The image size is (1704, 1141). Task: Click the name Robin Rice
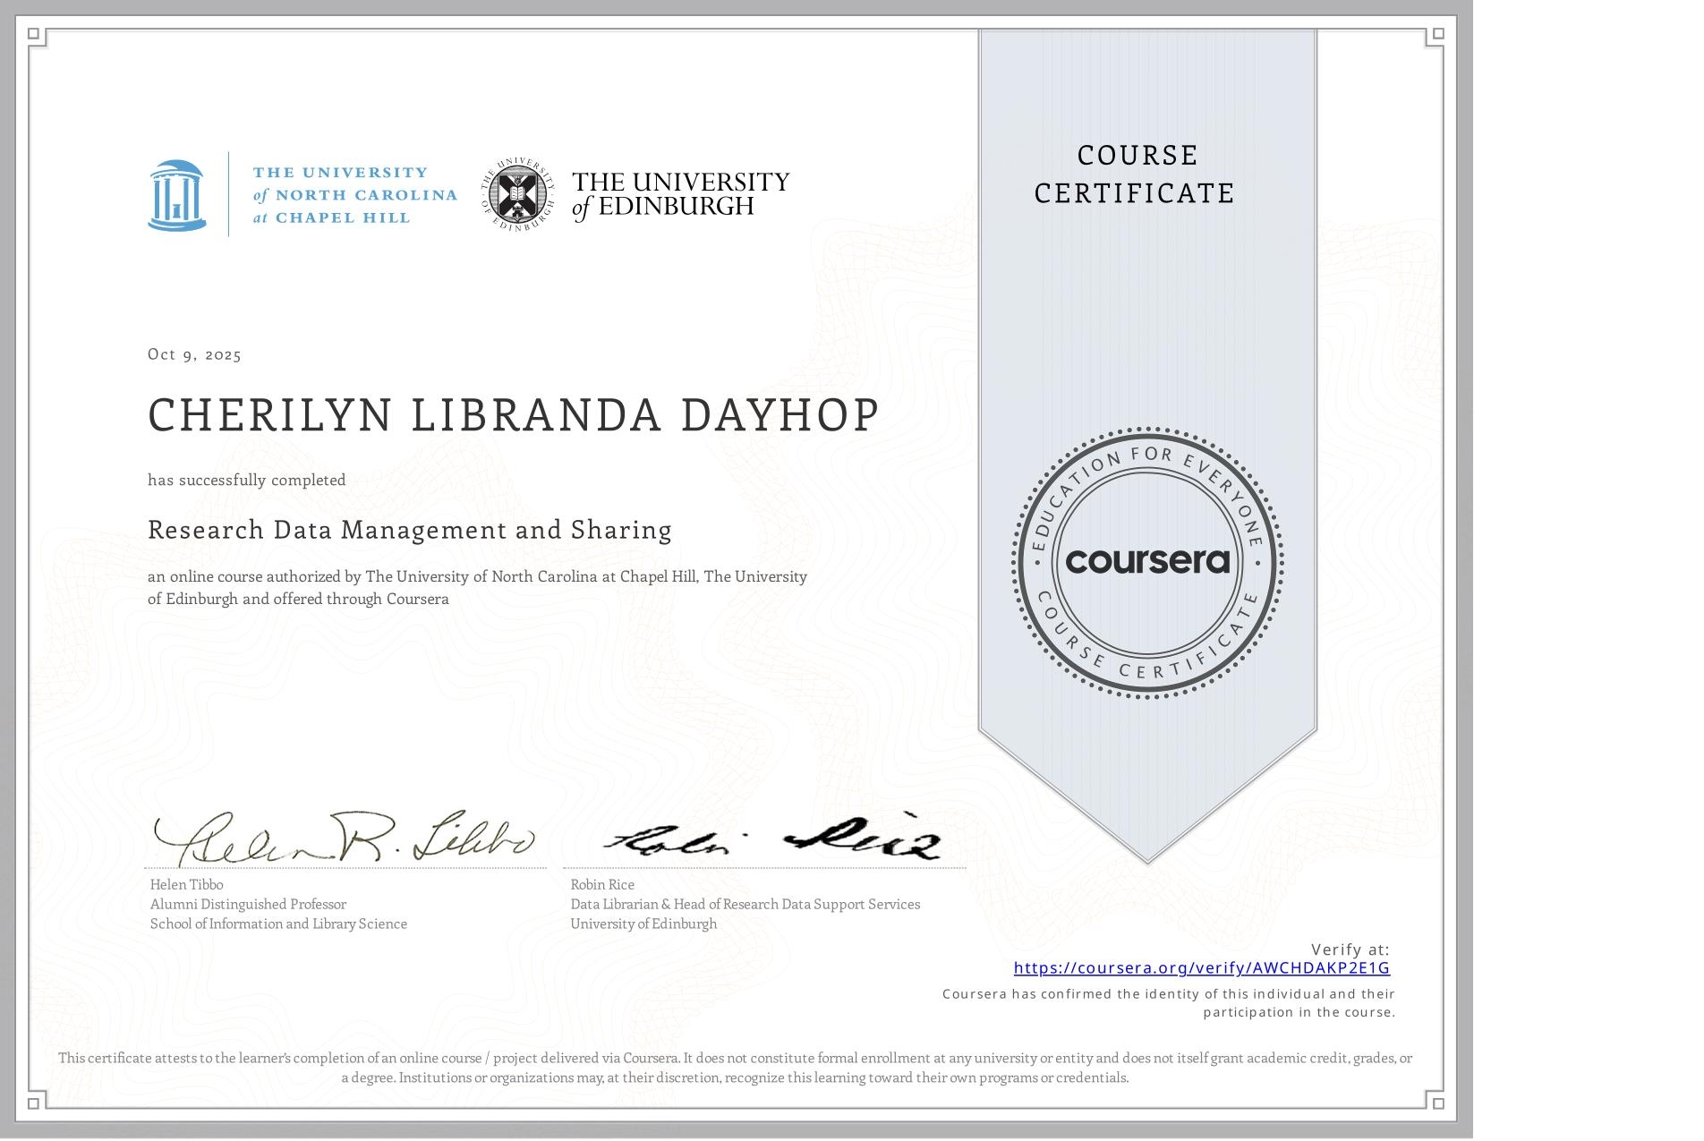[602, 884]
